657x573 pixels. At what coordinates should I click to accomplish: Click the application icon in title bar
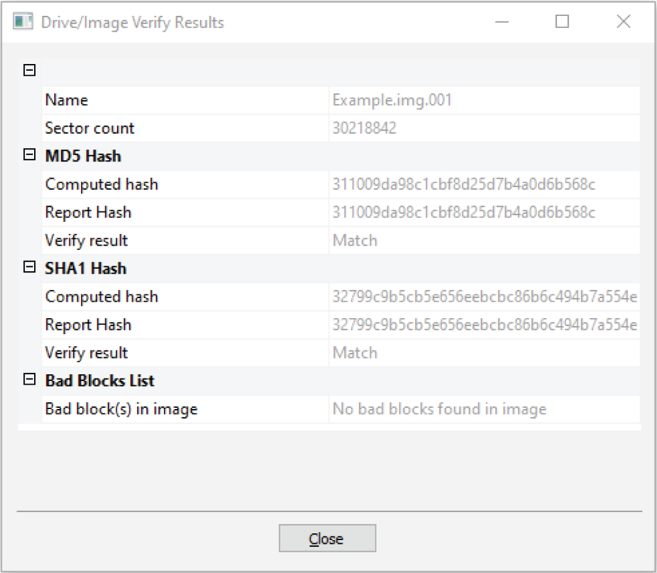(x=23, y=22)
